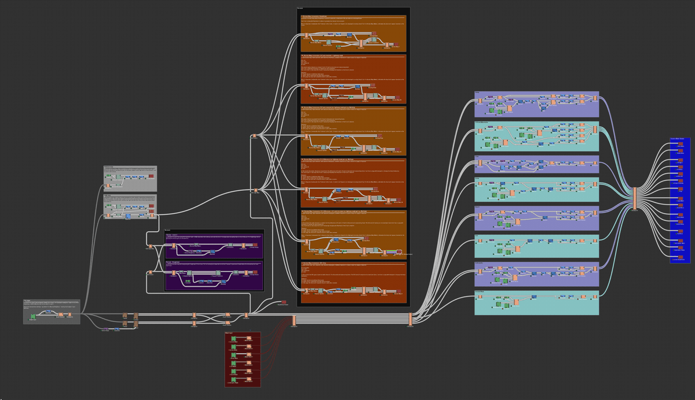695x400 pixels.
Task: Click the title of the bottommost teal frame
Action: (481, 291)
